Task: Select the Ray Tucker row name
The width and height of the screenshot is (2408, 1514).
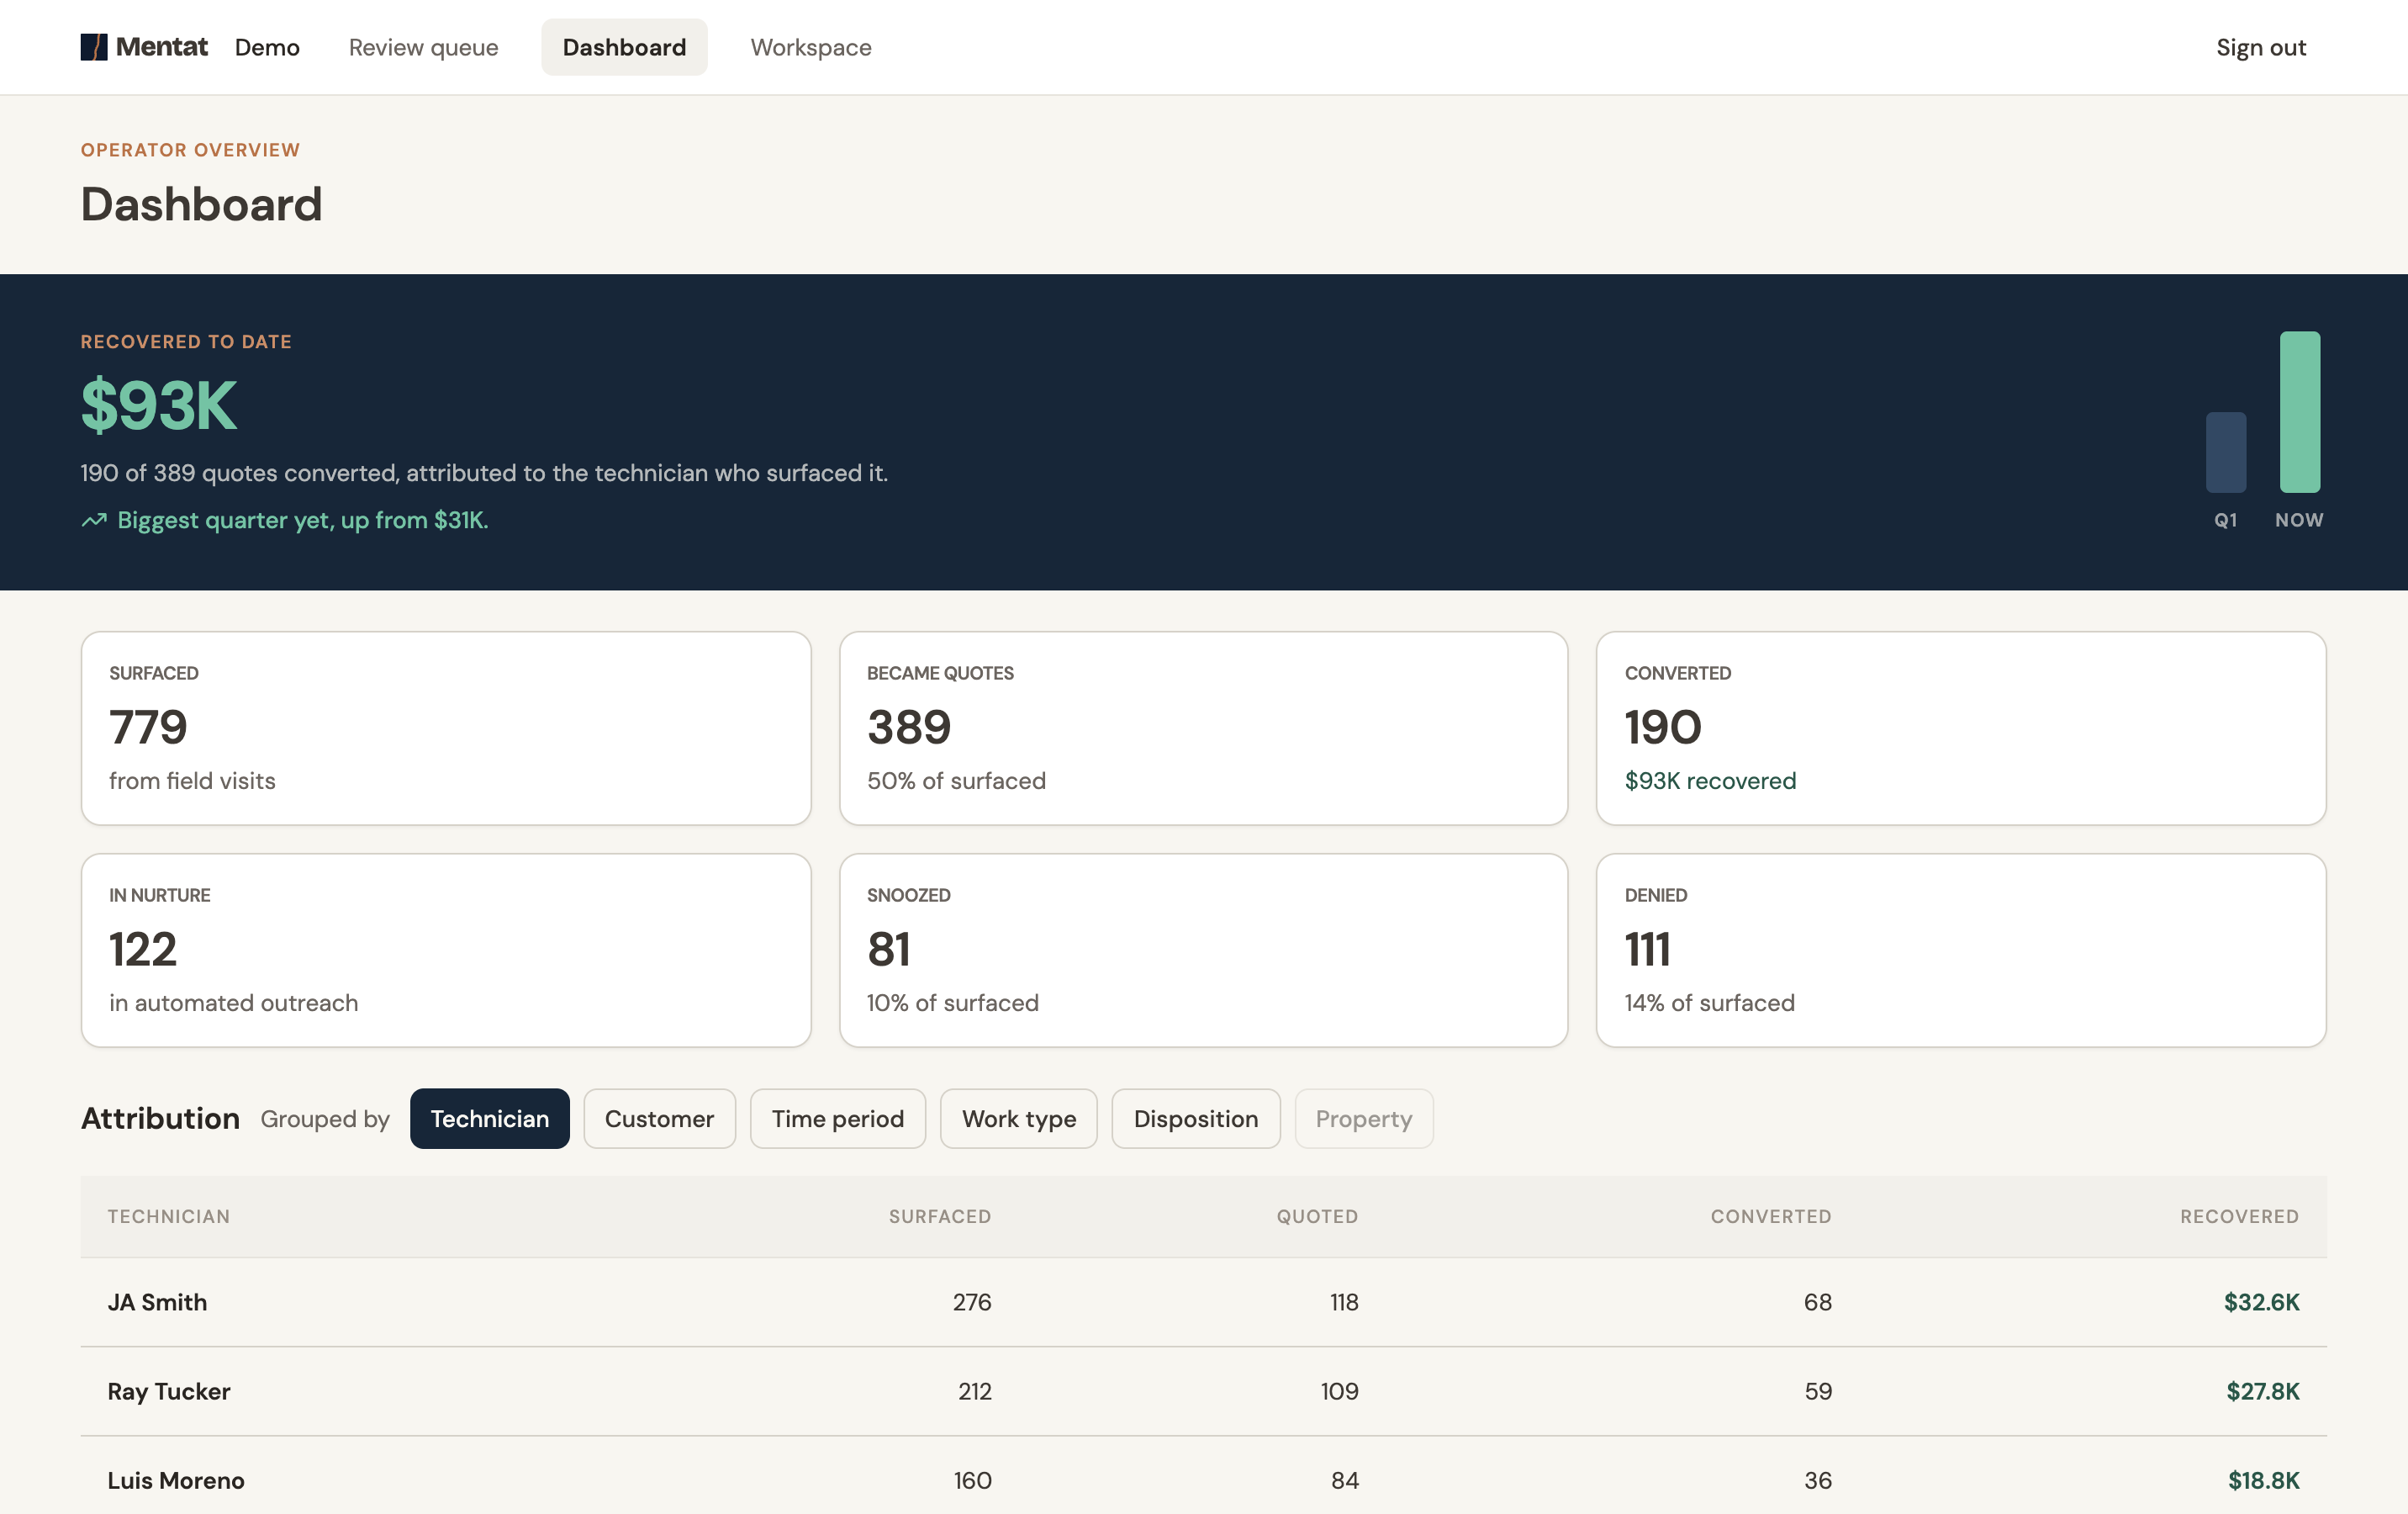Action: 169,1391
